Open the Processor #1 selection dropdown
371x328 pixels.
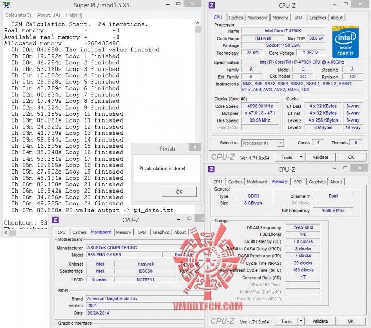click(263, 143)
